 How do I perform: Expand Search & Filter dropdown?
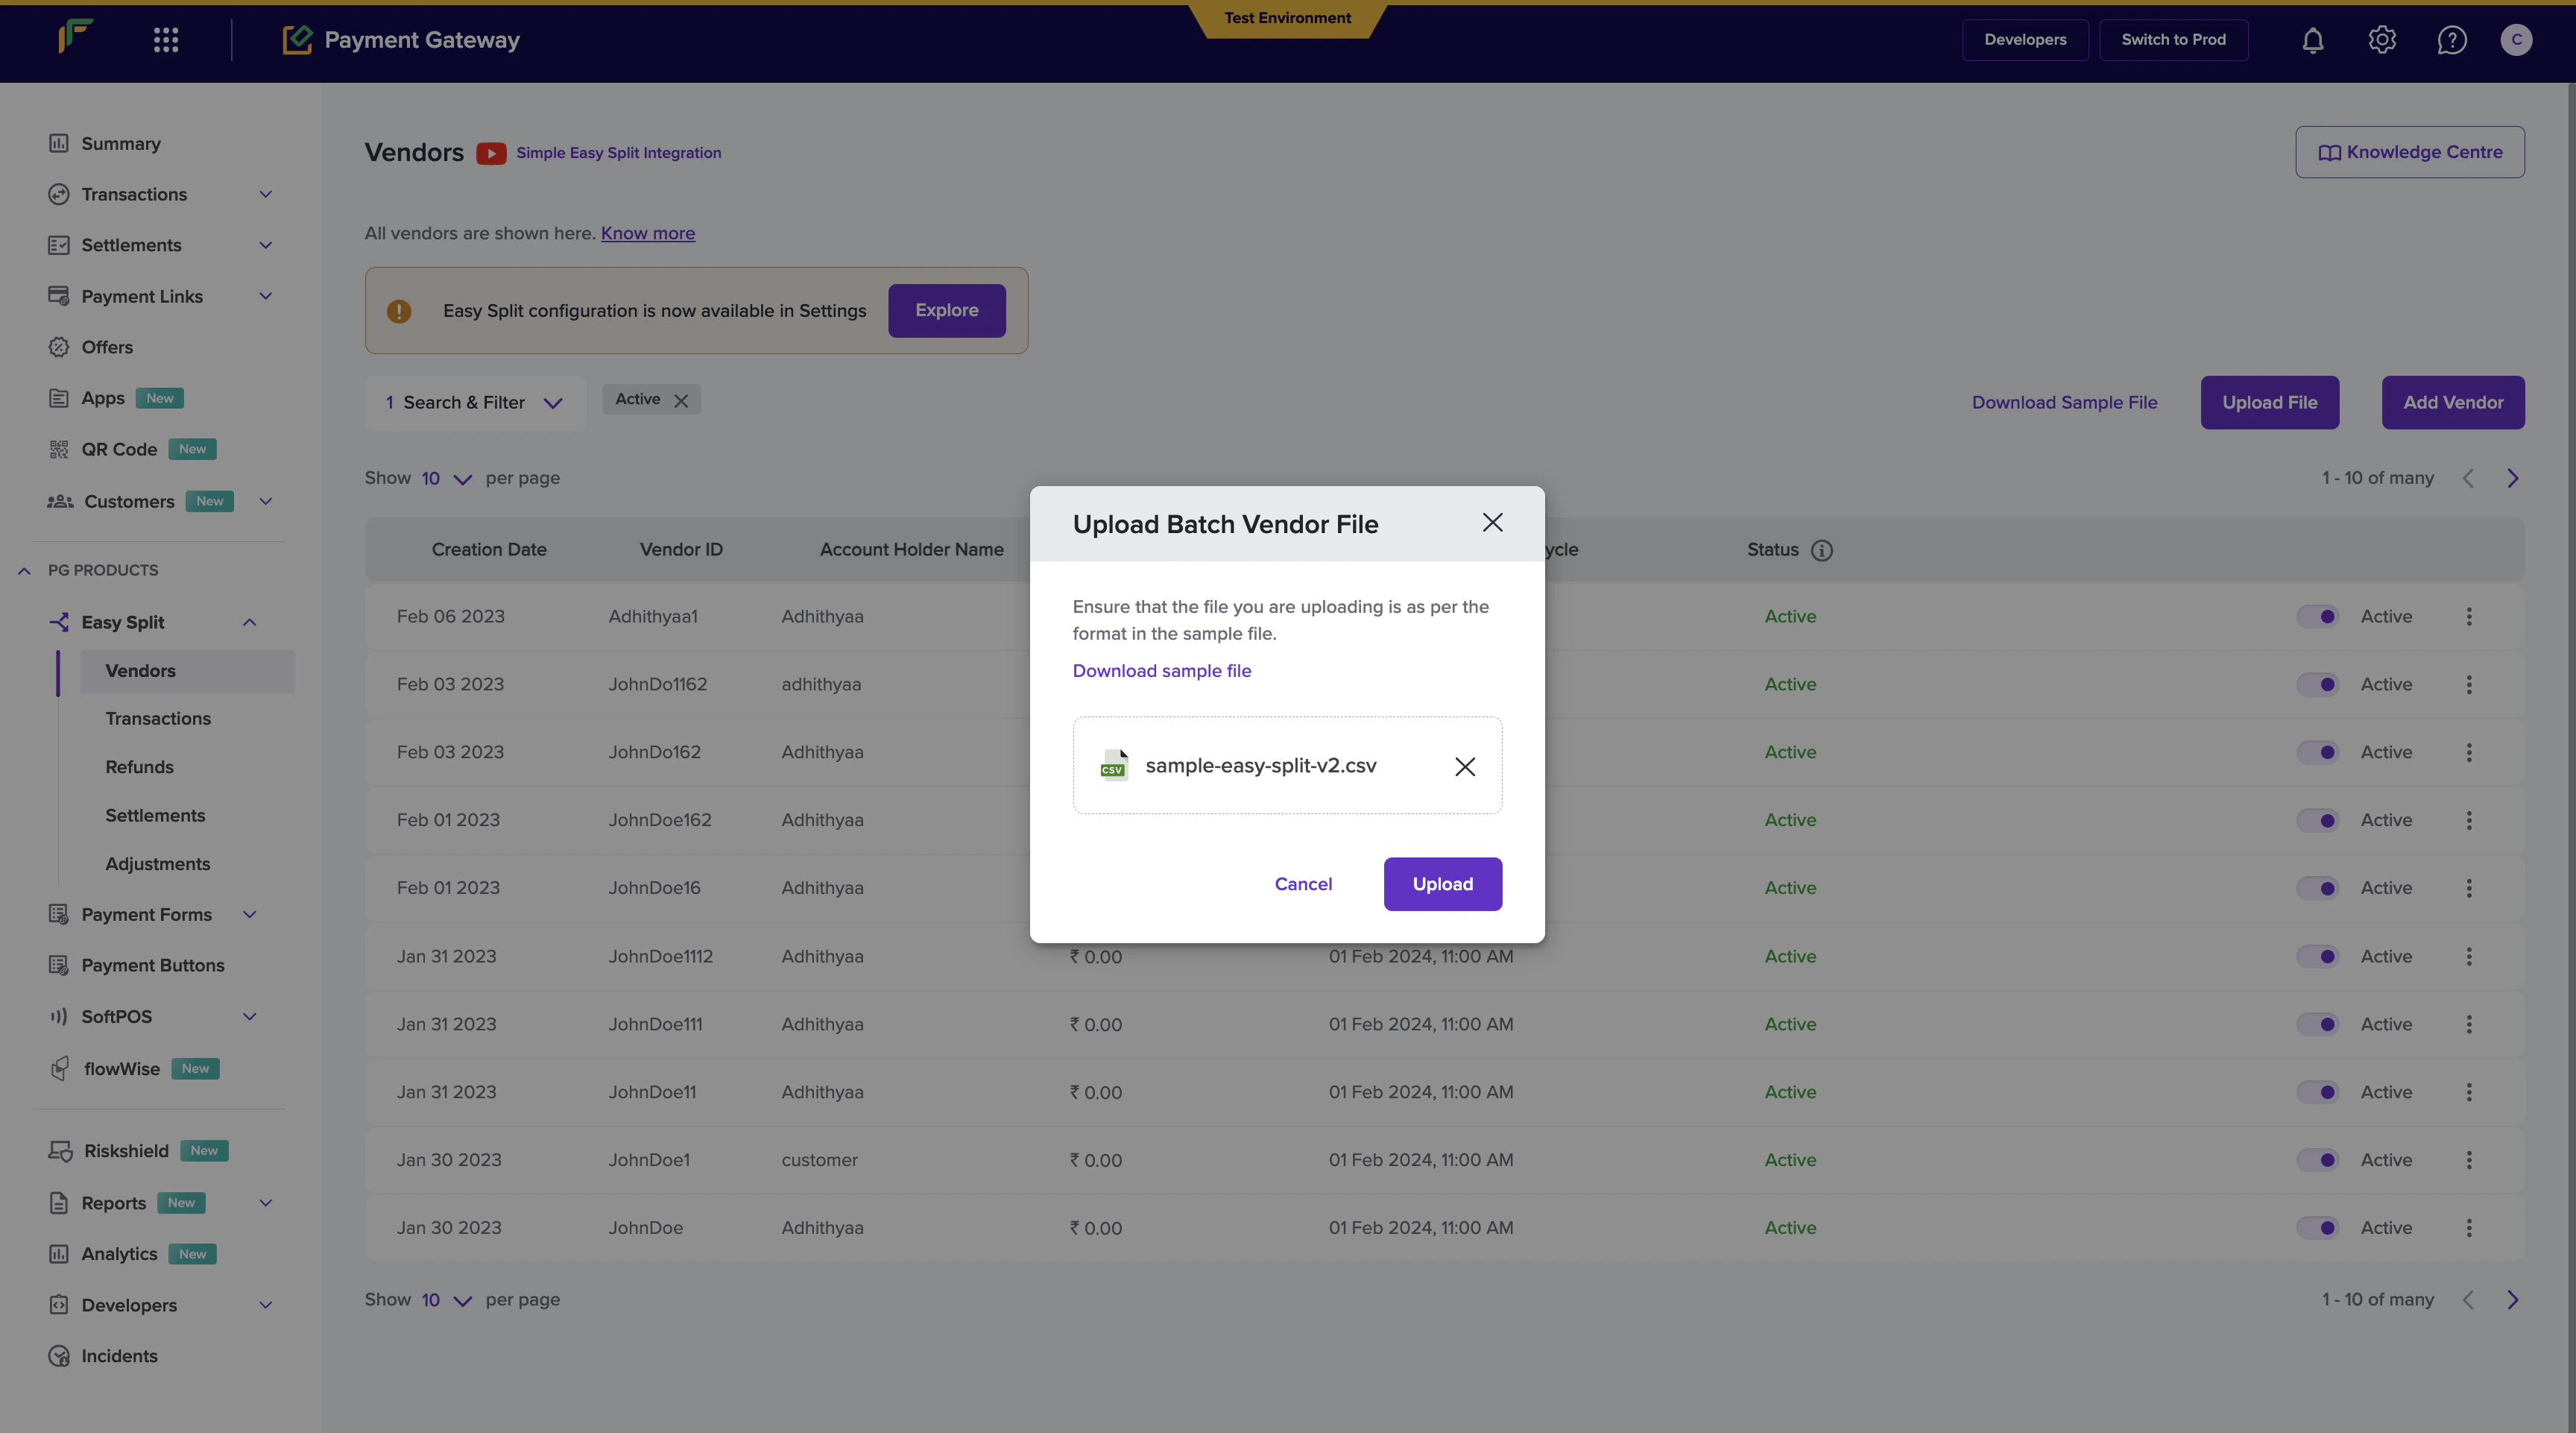[x=475, y=403]
